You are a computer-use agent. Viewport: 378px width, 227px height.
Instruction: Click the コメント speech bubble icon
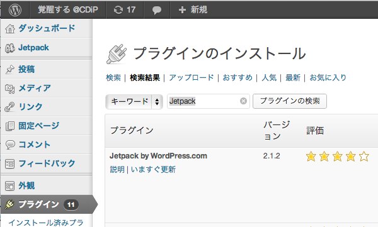(x=10, y=145)
